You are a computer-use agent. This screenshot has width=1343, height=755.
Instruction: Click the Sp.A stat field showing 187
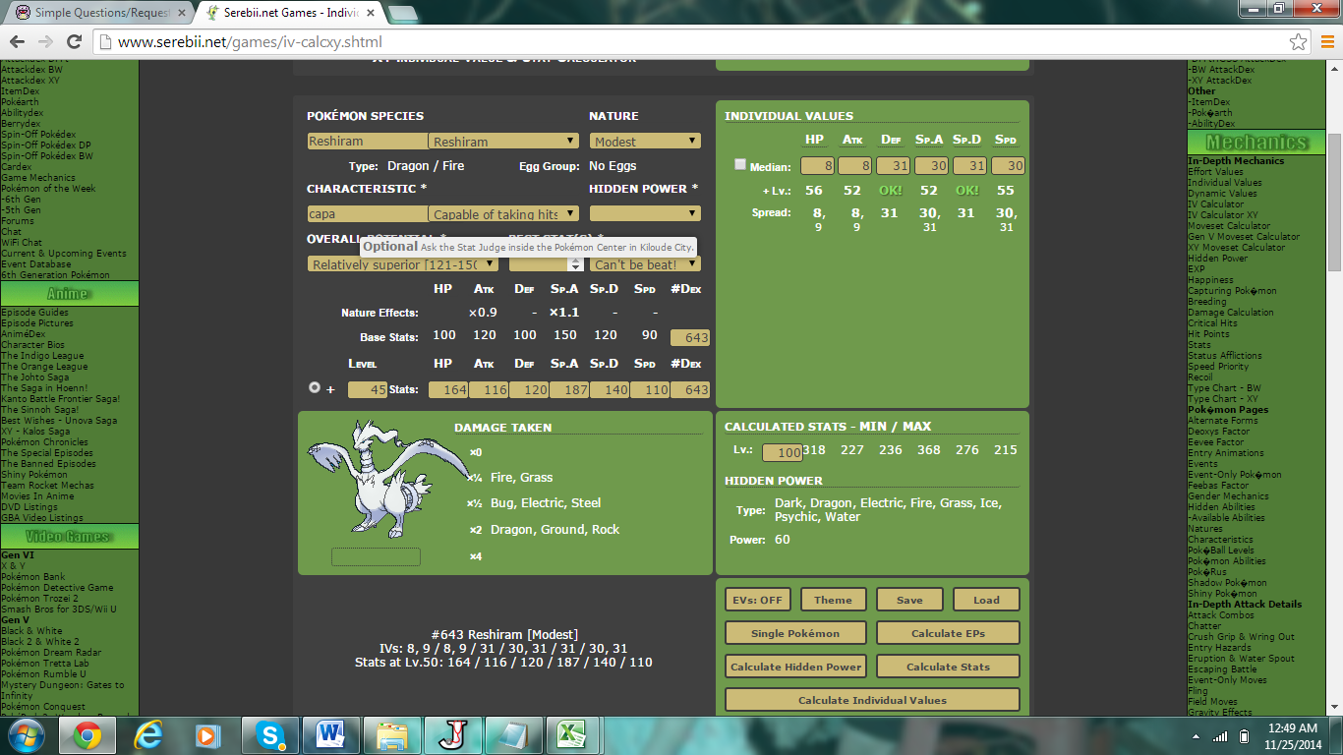(568, 389)
